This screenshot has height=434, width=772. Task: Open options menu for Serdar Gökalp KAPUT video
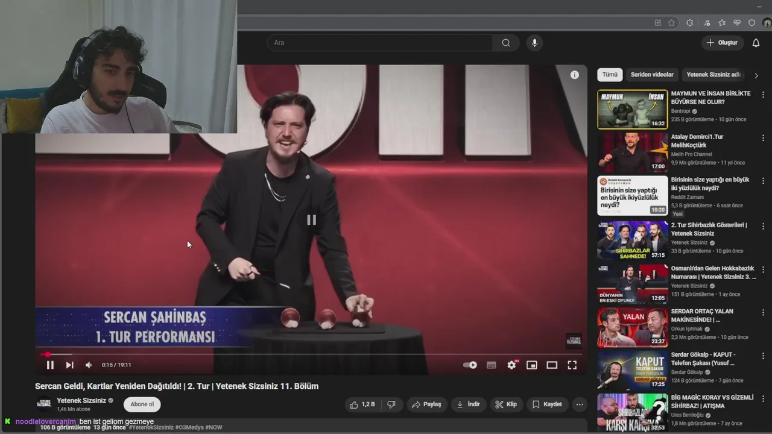coord(763,356)
